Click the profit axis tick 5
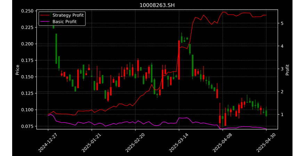Viewport: 305px width, 156px height. (282, 24)
